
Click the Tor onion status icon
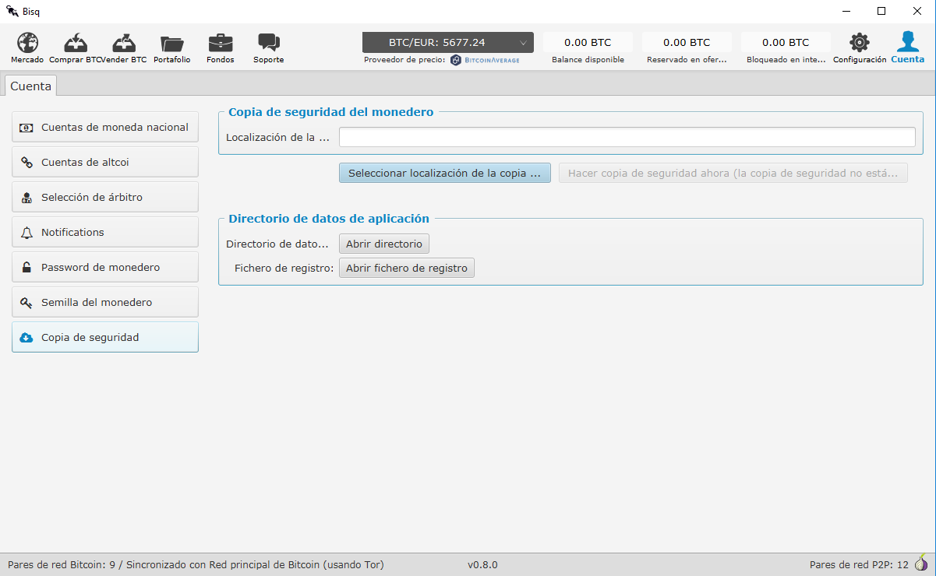tap(921, 564)
